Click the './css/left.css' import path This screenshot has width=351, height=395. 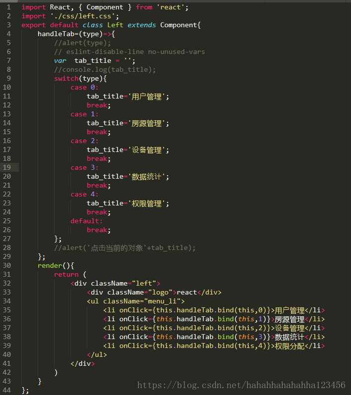[82, 16]
